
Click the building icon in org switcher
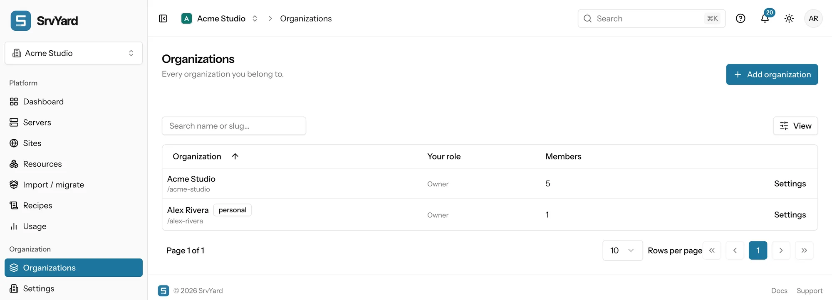pyautogui.click(x=17, y=53)
